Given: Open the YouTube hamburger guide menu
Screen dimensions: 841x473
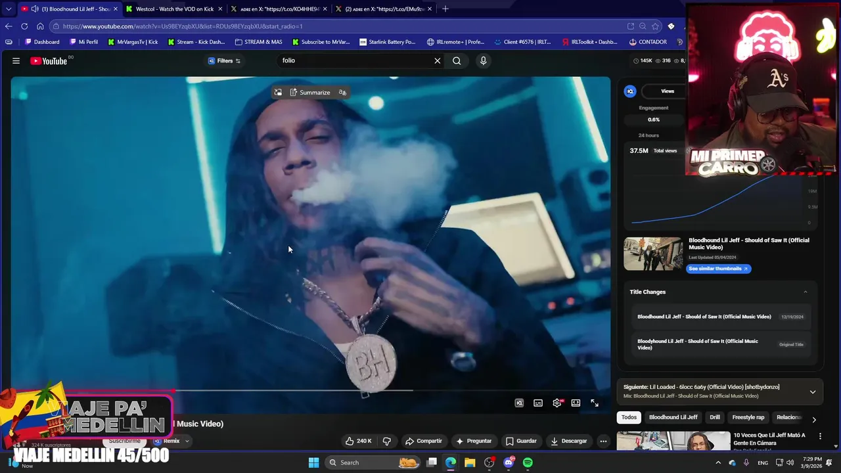Looking at the screenshot, I should pyautogui.click(x=16, y=60).
